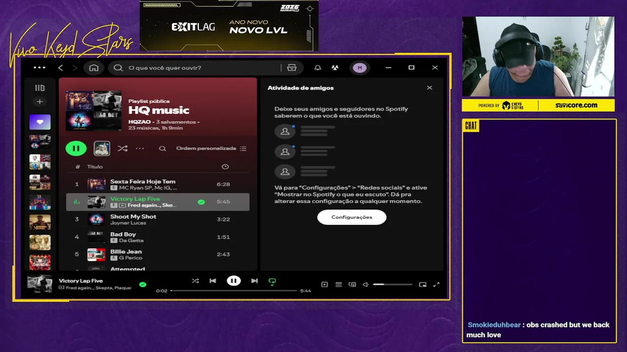Create a new playlist with plus icon

[x=40, y=102]
